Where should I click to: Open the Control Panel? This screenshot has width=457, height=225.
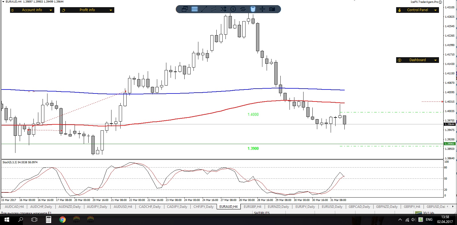pos(418,10)
